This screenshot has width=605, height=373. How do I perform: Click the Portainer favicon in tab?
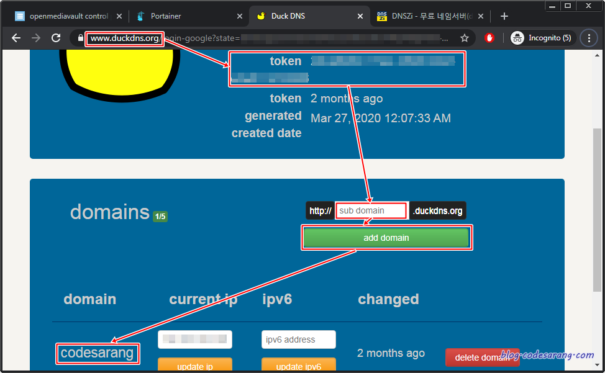pos(141,16)
